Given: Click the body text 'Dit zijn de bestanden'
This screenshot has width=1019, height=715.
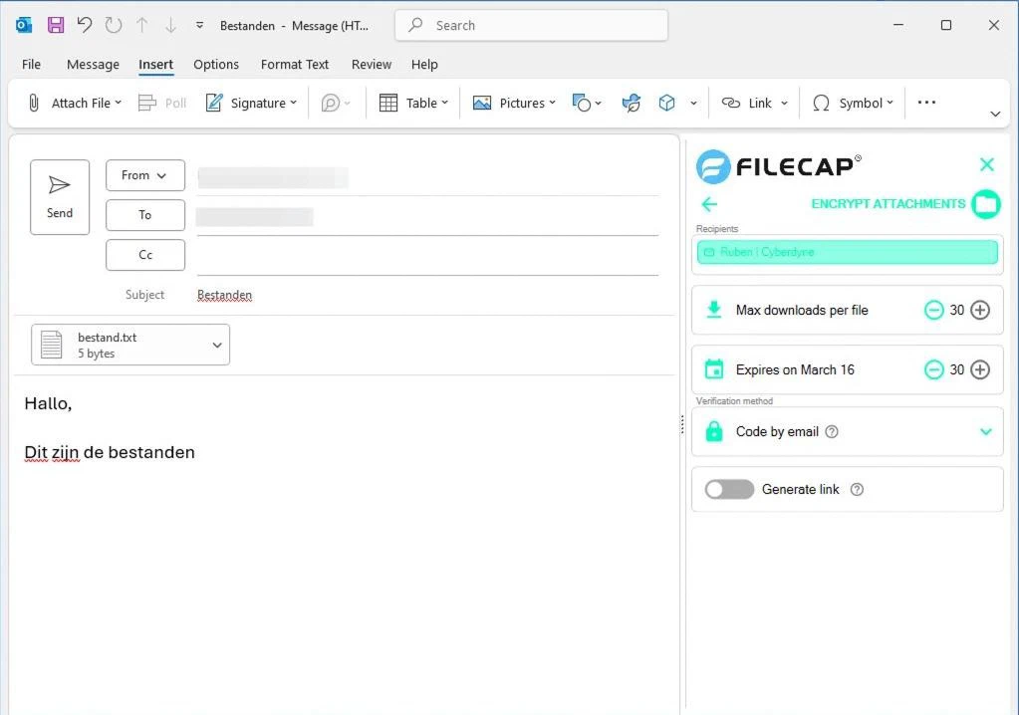Looking at the screenshot, I should pyautogui.click(x=110, y=453).
